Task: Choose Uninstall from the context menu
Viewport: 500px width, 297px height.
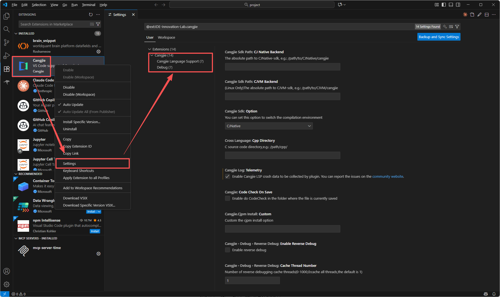Action: pos(93,129)
